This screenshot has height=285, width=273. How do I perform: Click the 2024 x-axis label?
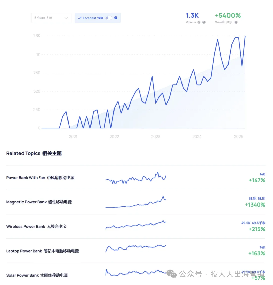pyautogui.click(x=197, y=136)
